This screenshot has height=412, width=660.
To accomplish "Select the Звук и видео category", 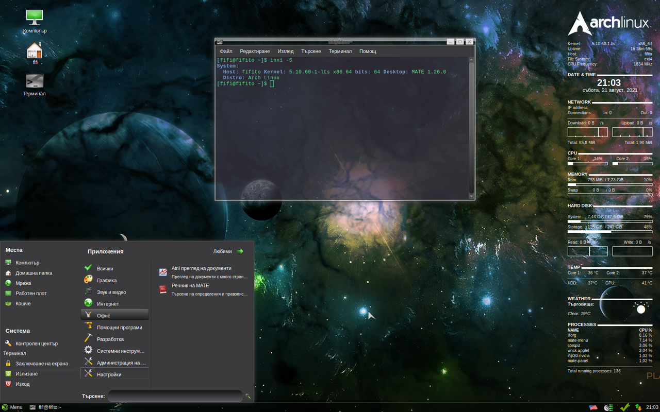I will (114, 292).
